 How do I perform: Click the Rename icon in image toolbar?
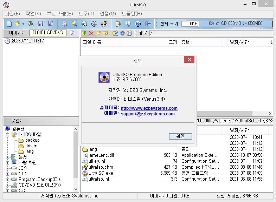(x=105, y=33)
